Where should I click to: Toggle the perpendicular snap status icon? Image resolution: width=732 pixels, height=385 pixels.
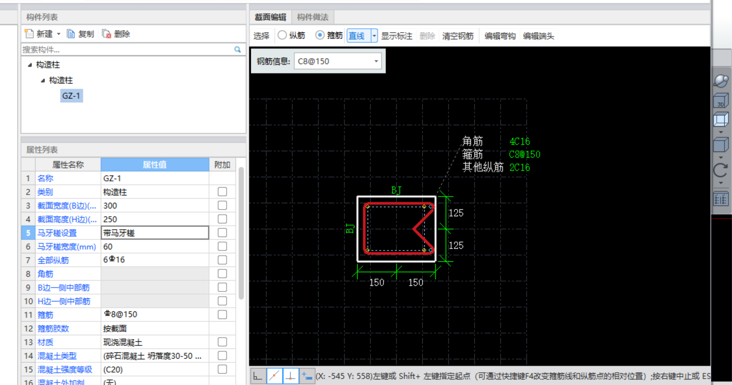(291, 376)
